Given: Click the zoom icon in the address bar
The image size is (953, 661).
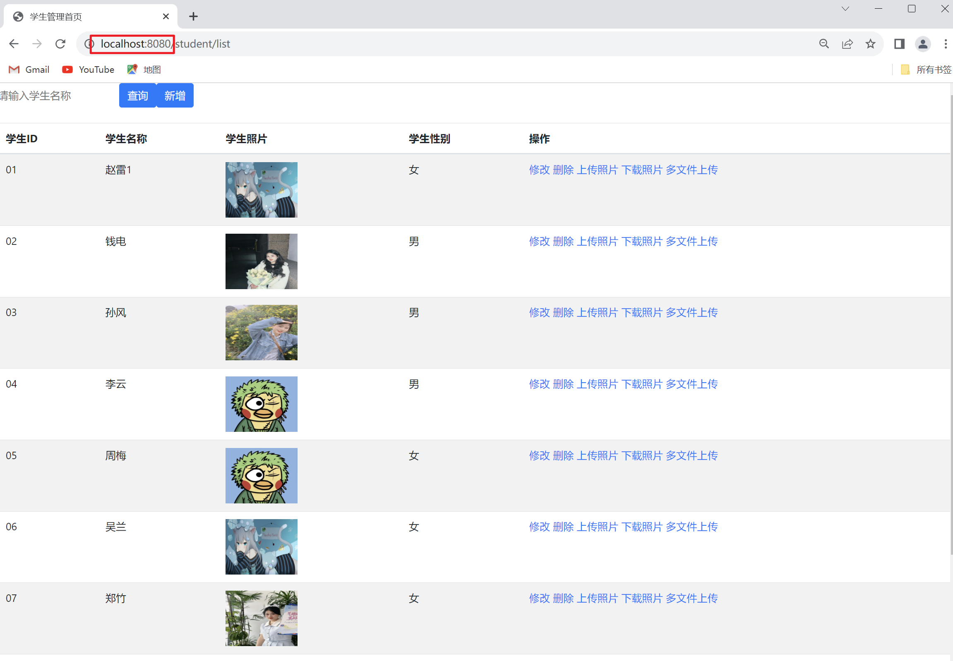Looking at the screenshot, I should click(824, 43).
